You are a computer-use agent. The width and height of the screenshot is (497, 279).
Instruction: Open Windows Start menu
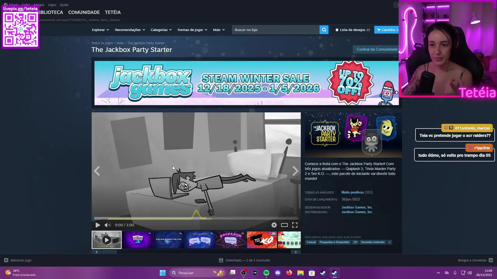[x=163, y=273]
